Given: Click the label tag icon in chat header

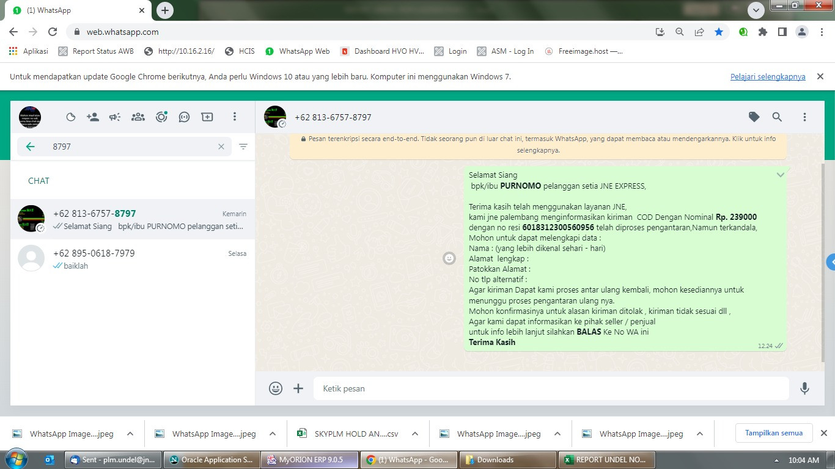Looking at the screenshot, I should coord(754,117).
